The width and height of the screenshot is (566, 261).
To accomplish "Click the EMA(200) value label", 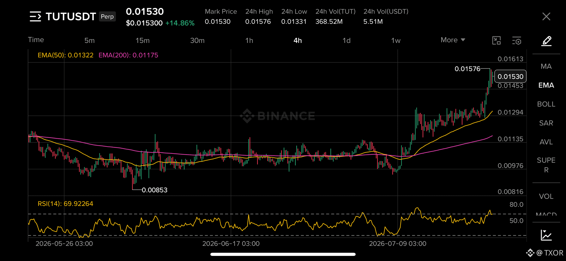I will (128, 55).
